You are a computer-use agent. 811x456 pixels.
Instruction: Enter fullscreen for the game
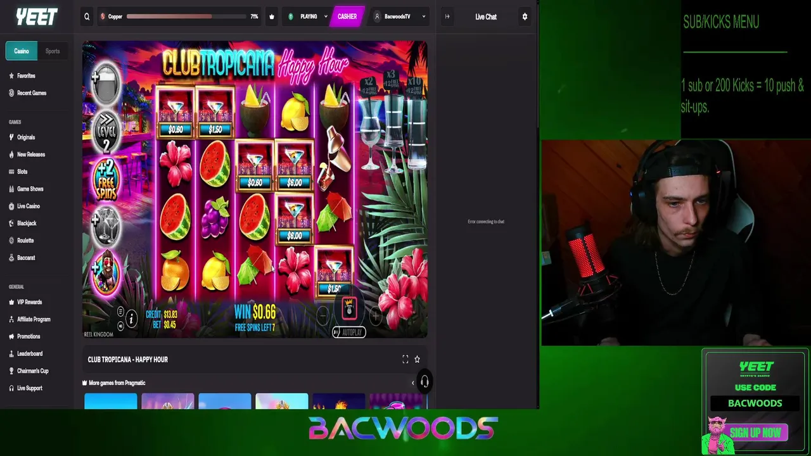pos(405,359)
